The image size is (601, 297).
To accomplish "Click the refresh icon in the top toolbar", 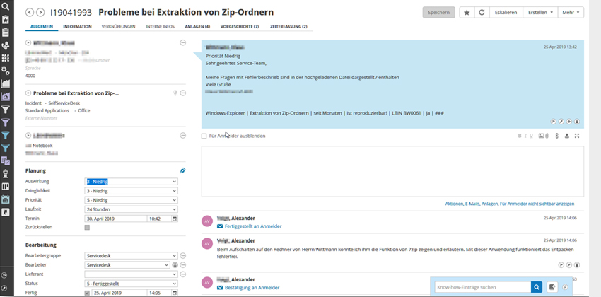I will [481, 13].
